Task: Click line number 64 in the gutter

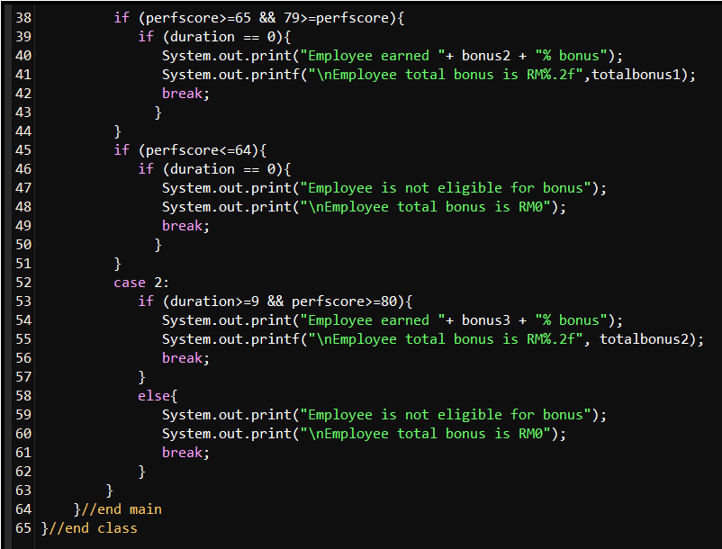Action: point(23,509)
